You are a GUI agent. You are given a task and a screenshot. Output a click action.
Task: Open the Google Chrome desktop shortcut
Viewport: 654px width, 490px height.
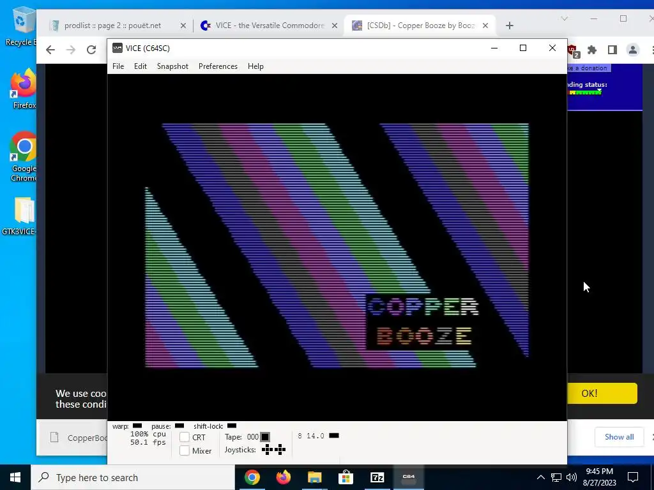click(x=24, y=157)
